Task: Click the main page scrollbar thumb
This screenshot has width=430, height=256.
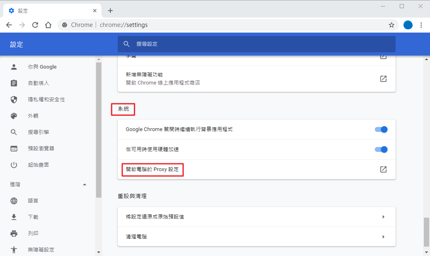Action: click(x=426, y=232)
